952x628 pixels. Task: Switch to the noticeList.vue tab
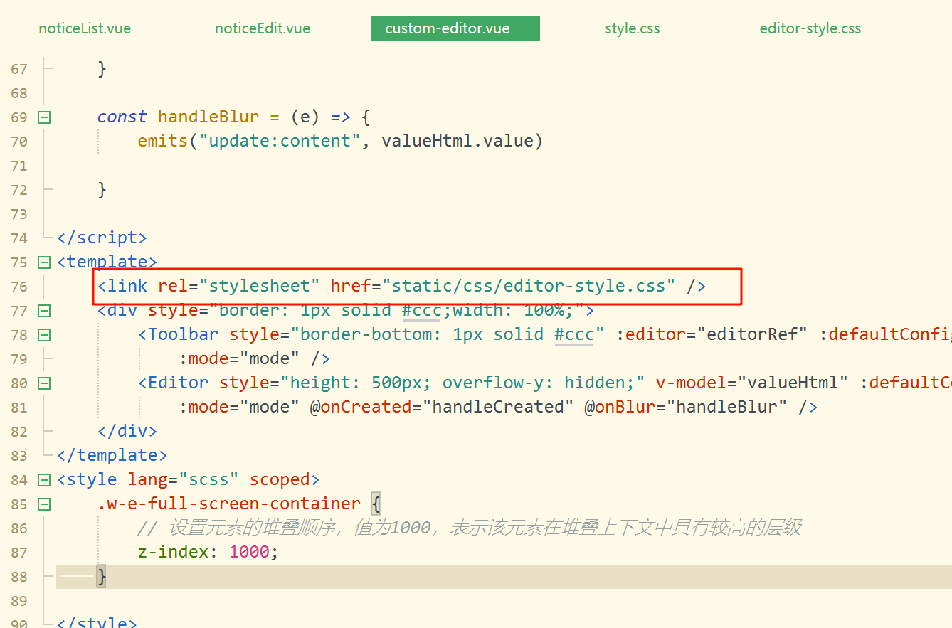(x=85, y=29)
